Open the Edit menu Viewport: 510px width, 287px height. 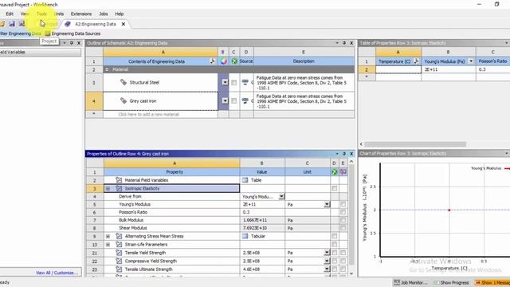[10, 14]
